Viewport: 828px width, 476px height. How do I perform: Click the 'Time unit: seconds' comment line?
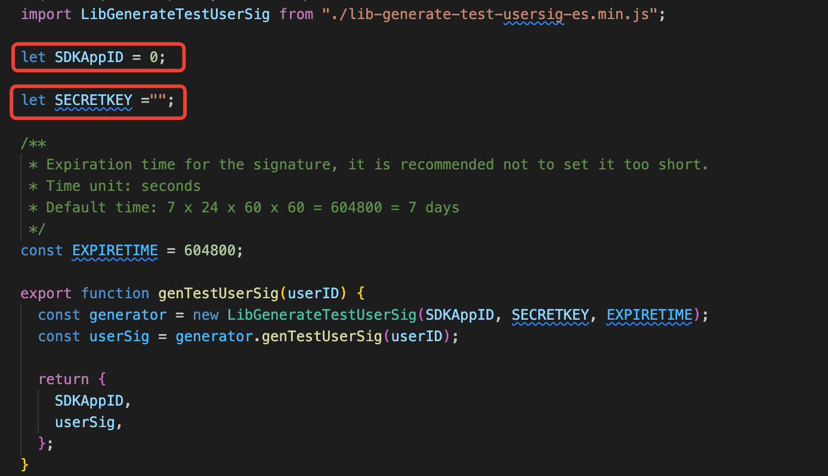coord(123,186)
